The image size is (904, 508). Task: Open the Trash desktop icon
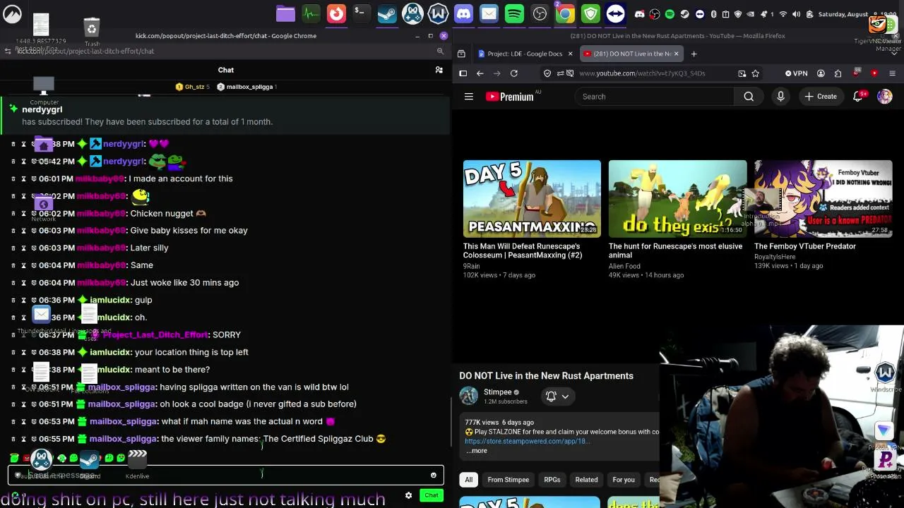(91, 30)
